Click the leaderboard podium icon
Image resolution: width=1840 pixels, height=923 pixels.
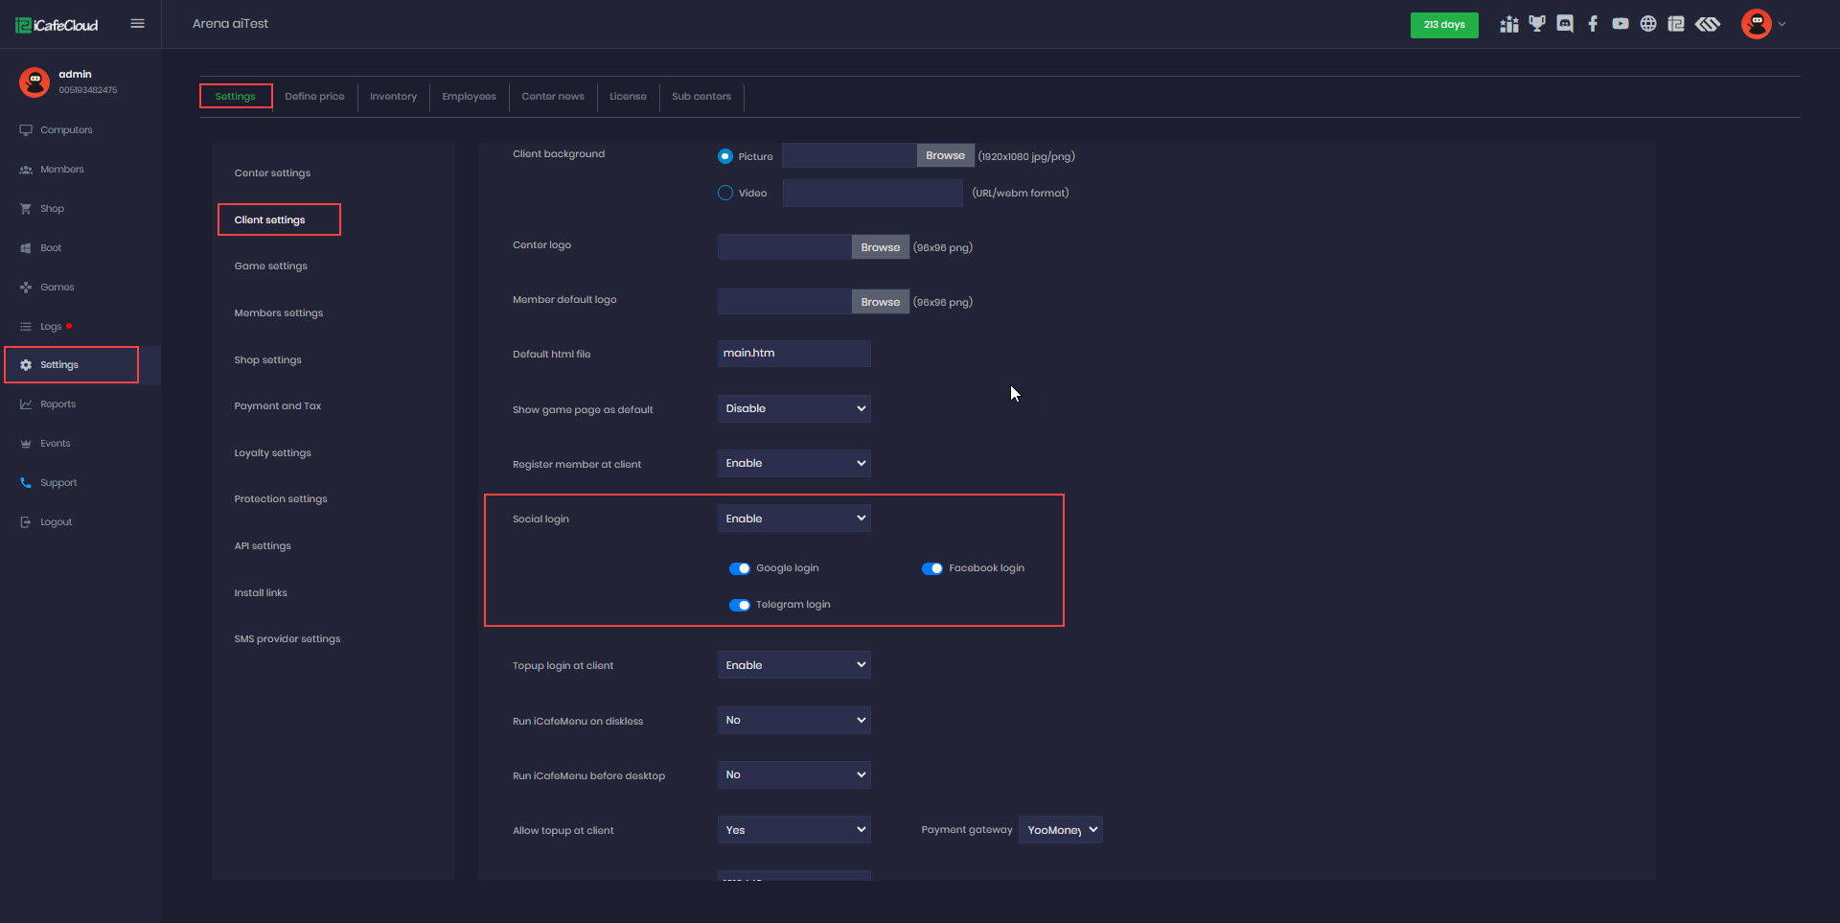pos(1509,24)
